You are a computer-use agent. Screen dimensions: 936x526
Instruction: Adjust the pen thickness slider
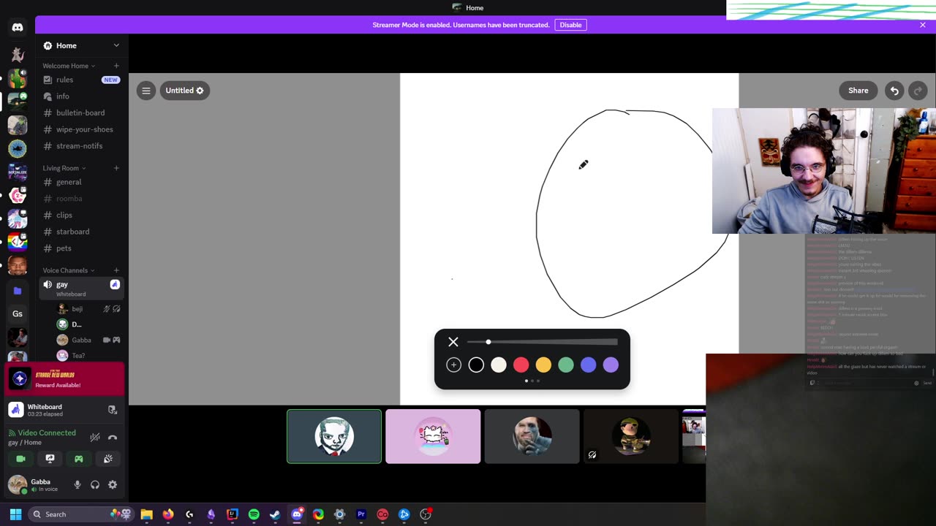pos(542,342)
